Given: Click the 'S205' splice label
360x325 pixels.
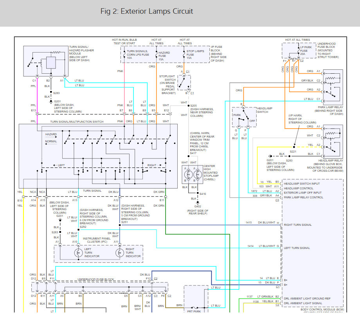Looking at the screenshot, I should [193, 105].
